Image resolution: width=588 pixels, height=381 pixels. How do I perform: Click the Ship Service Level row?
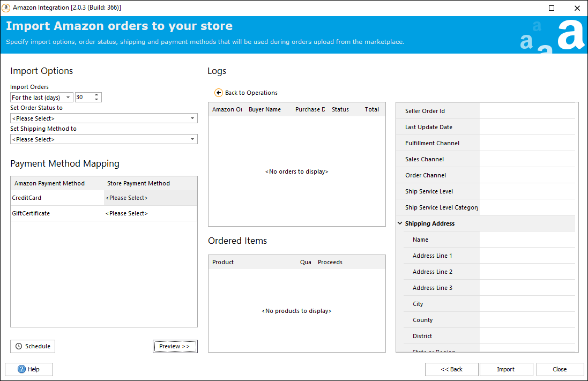486,192
